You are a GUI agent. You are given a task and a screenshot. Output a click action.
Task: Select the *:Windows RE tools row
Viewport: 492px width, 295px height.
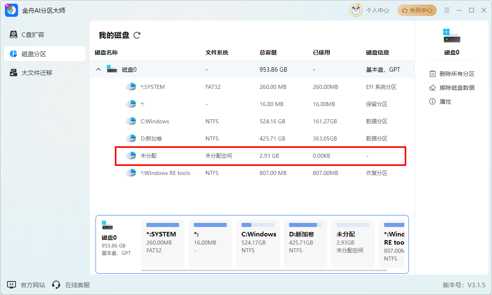tap(252, 173)
